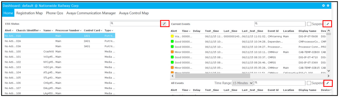Open the Phone Qos tab
This screenshot has width=339, height=97.
coord(55,13)
